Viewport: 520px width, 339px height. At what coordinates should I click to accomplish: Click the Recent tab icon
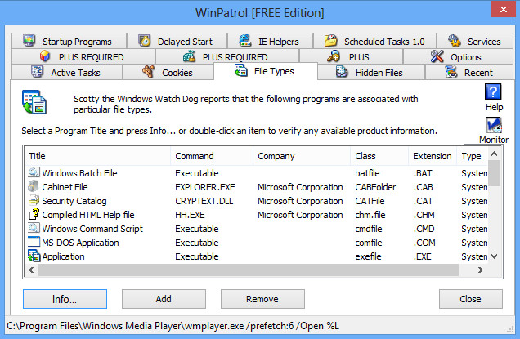tap(451, 72)
